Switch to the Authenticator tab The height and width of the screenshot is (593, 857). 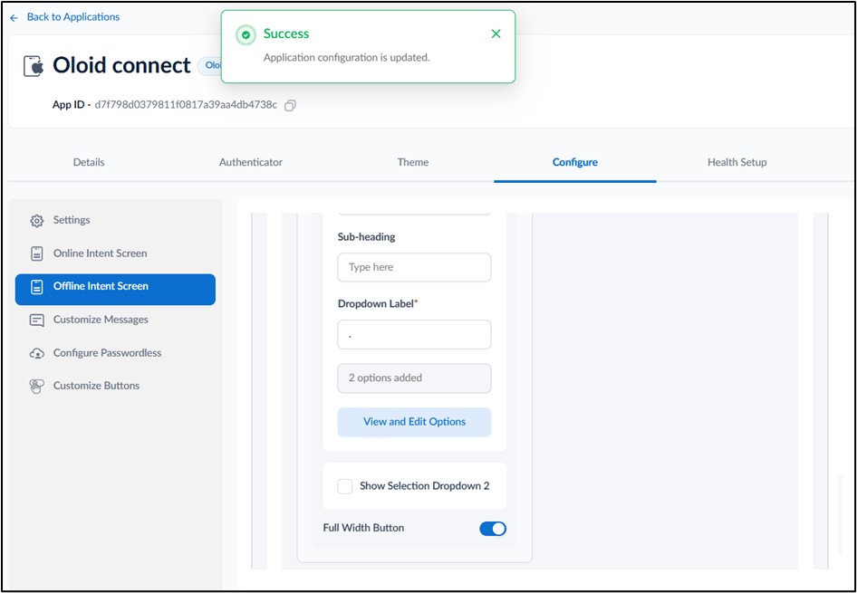(x=251, y=162)
